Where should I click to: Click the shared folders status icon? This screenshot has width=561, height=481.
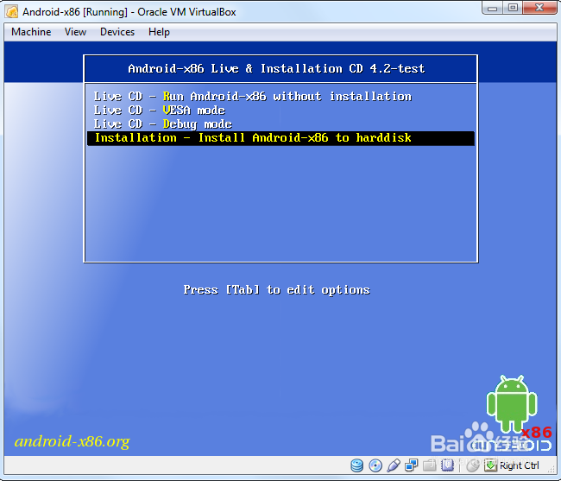tap(429, 465)
